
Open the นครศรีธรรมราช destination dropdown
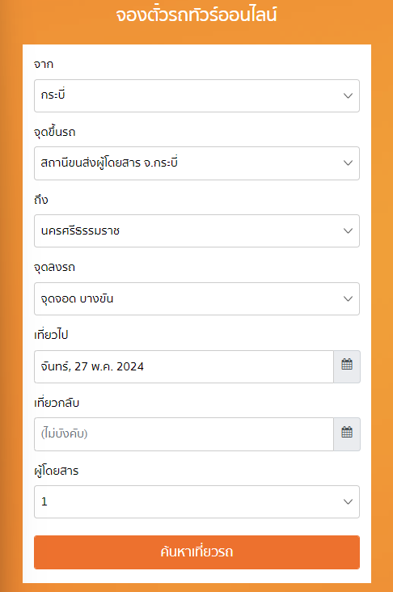196,230
